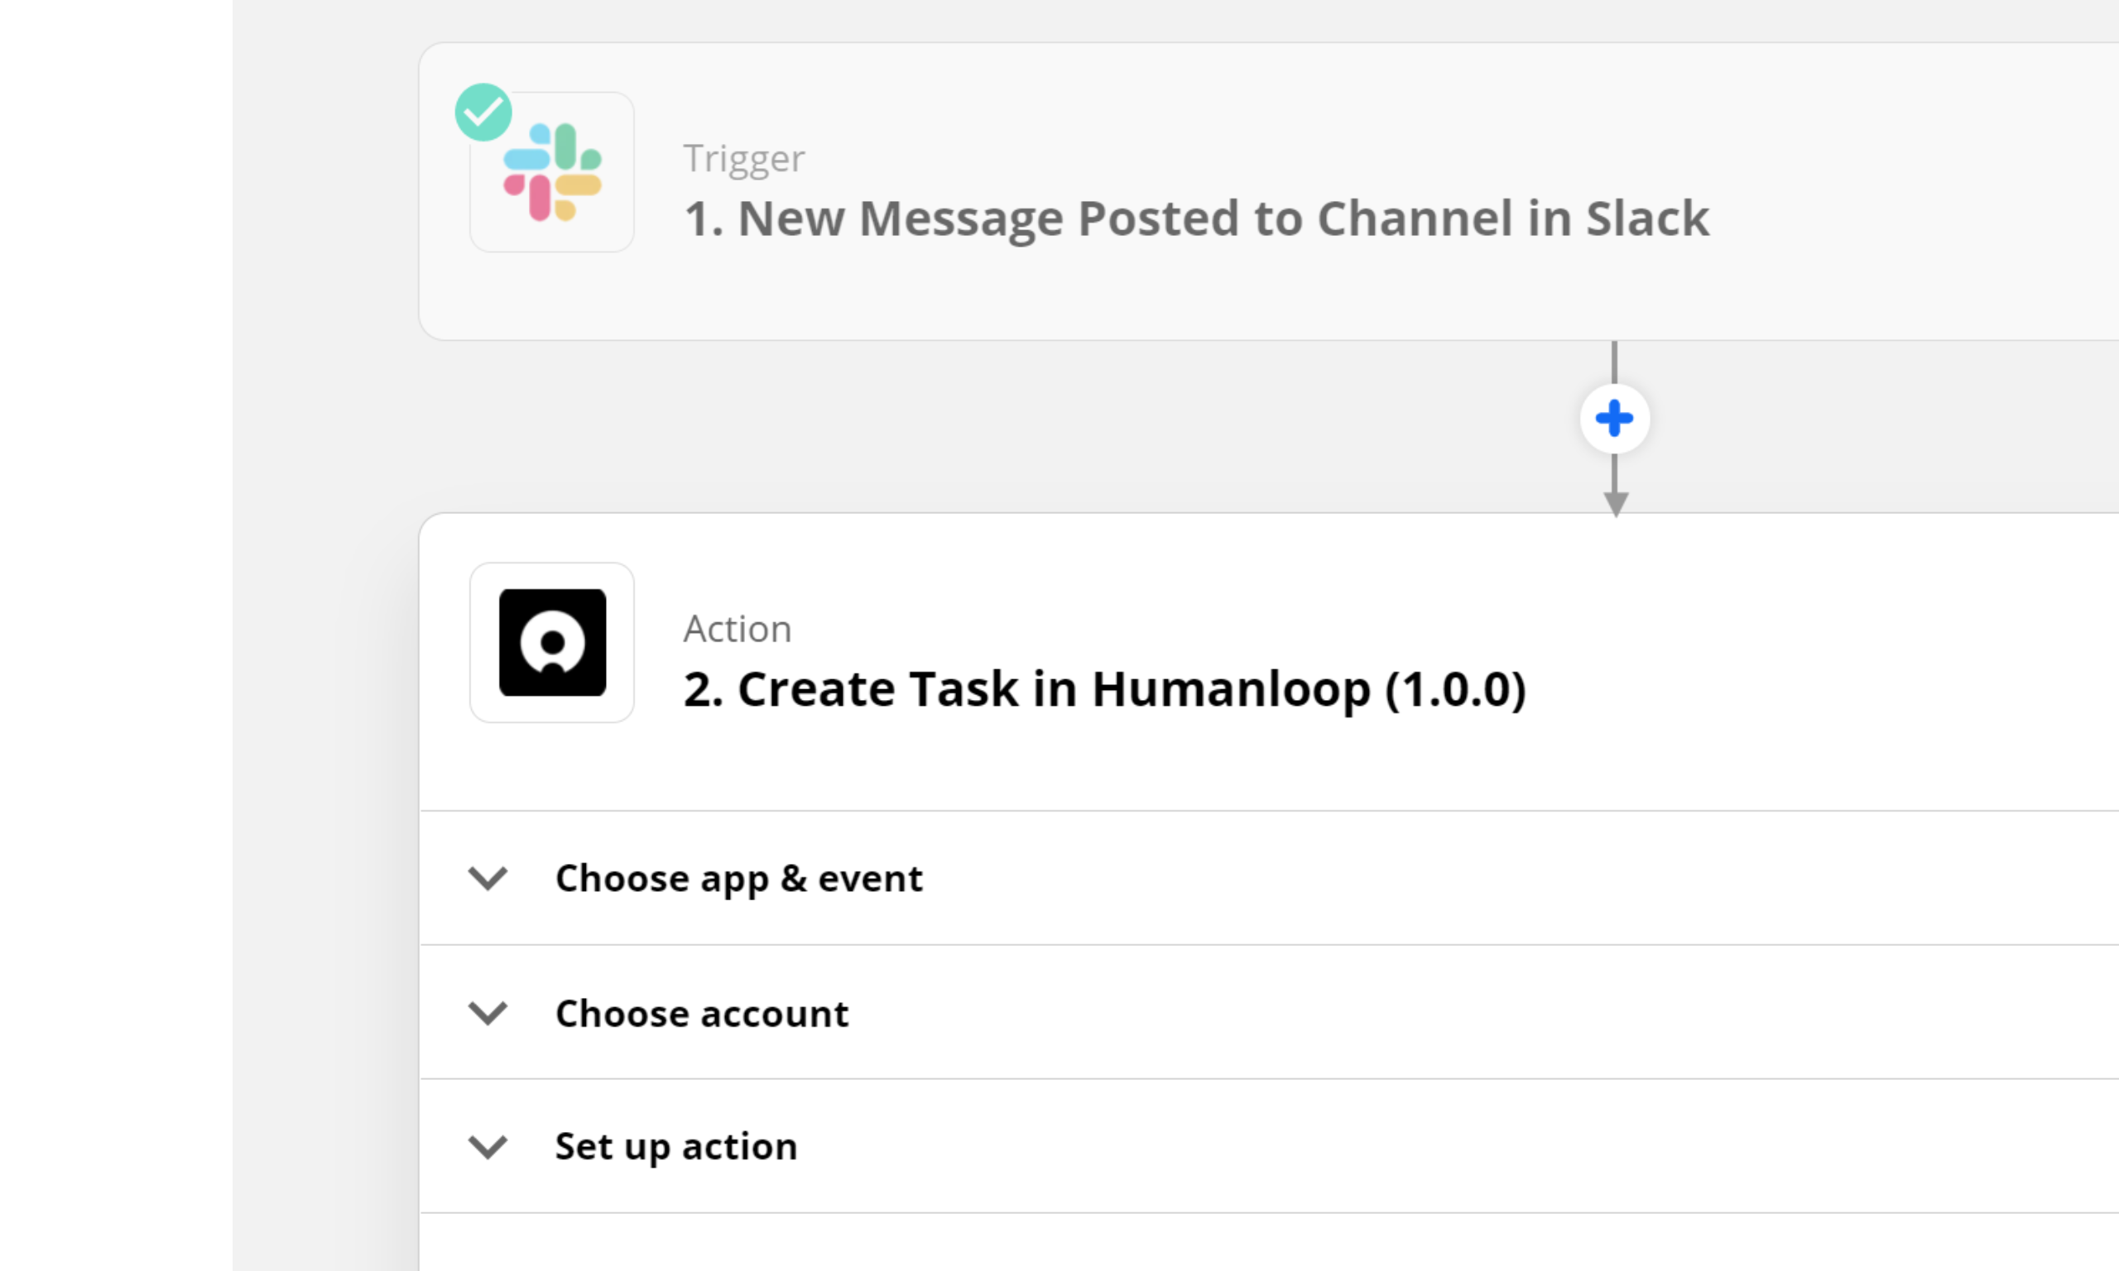The height and width of the screenshot is (1271, 2119).
Task: Expand the Choose app & event chevron
Action: pos(488,878)
